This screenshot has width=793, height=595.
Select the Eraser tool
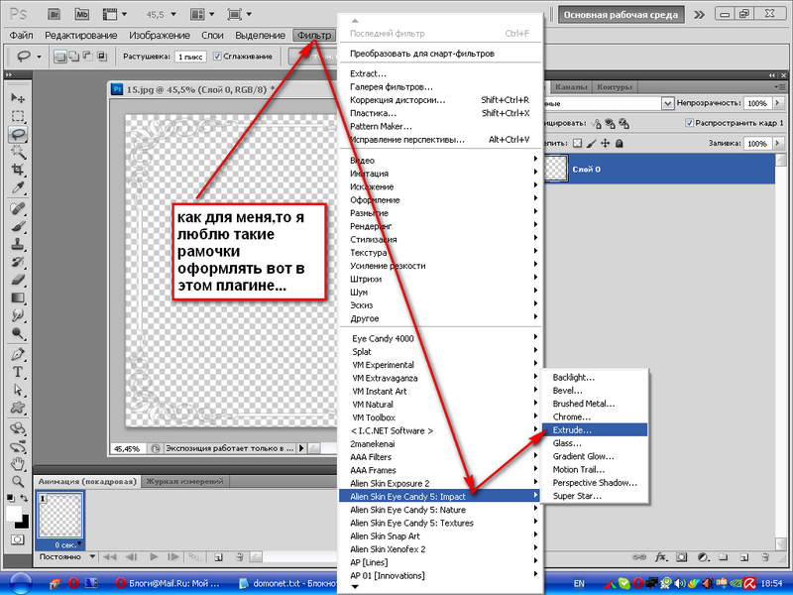point(18,280)
